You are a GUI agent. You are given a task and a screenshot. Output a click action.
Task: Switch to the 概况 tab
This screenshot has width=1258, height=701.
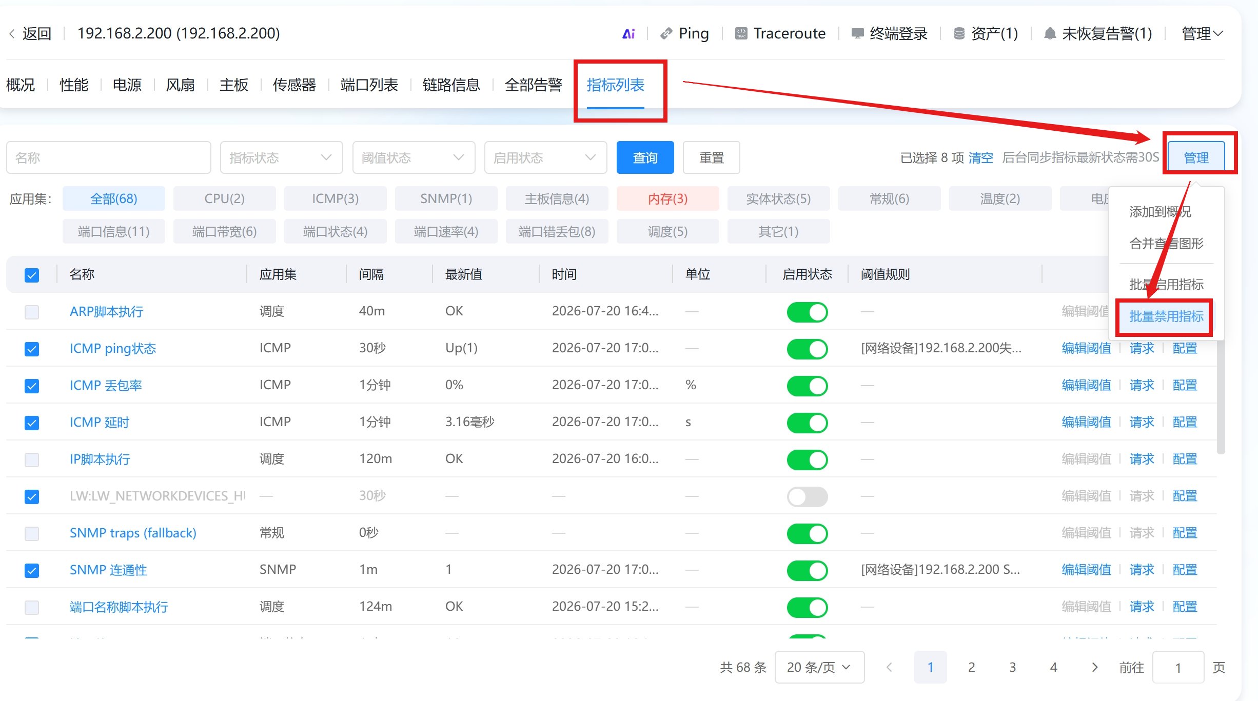pos(21,85)
